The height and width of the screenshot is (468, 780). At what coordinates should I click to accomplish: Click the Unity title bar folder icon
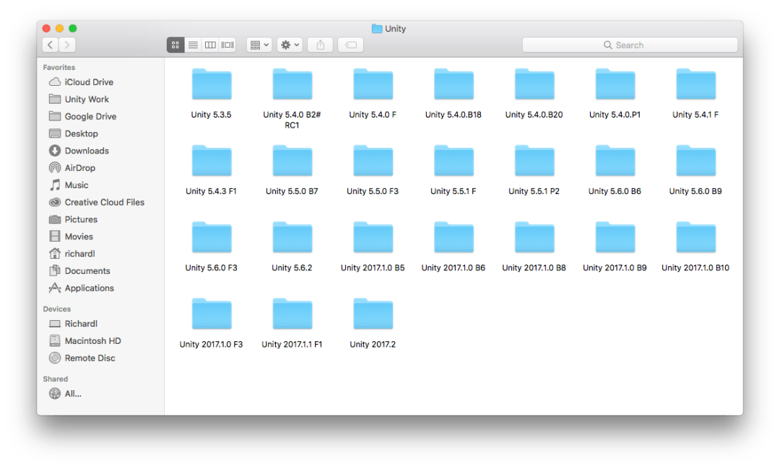coord(377,29)
